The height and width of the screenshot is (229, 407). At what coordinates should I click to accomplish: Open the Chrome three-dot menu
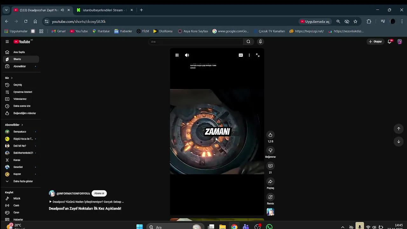402,22
